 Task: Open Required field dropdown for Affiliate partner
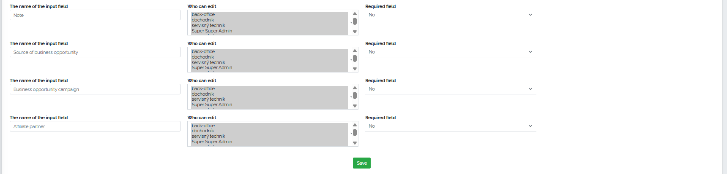tap(451, 126)
